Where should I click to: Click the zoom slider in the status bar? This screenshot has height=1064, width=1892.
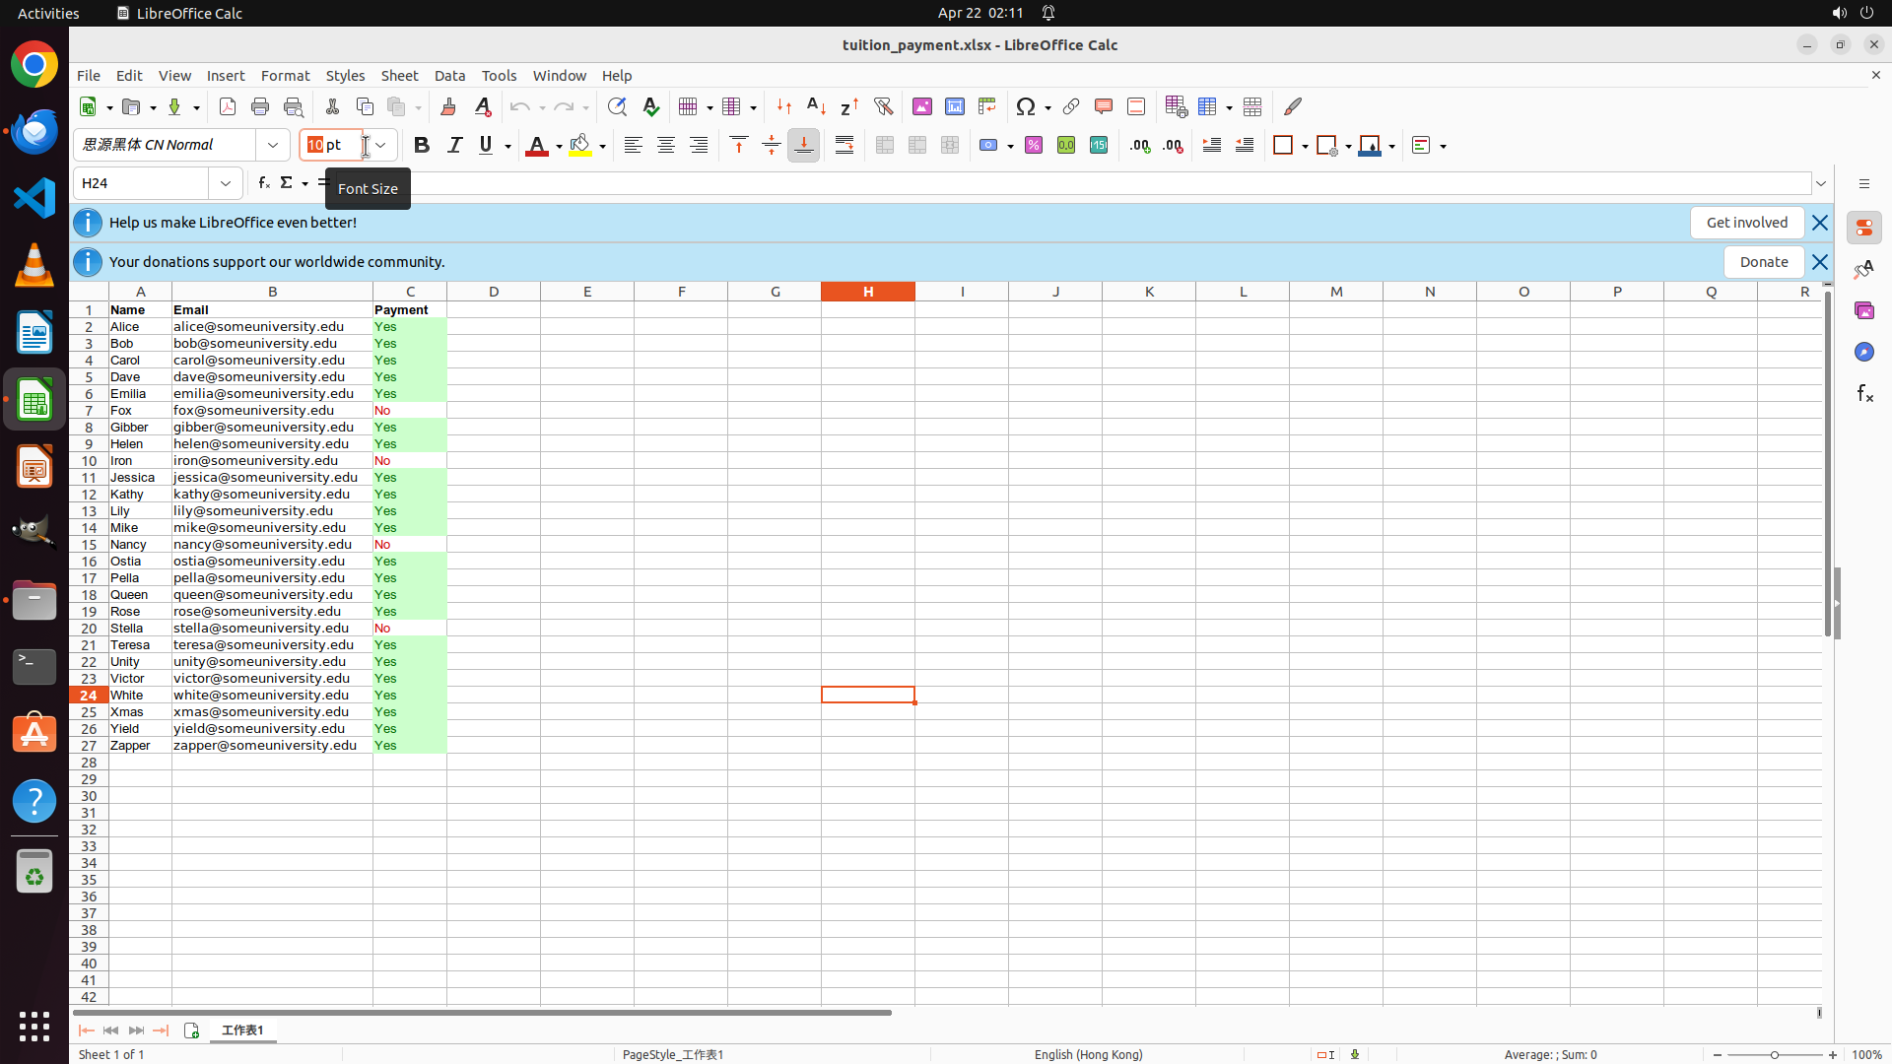(x=1774, y=1054)
